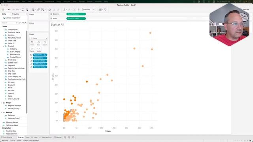Click the SUM(CY Sales) pill on Rows
Image resolution: width=253 pixels, height=142 pixels.
(76, 19)
